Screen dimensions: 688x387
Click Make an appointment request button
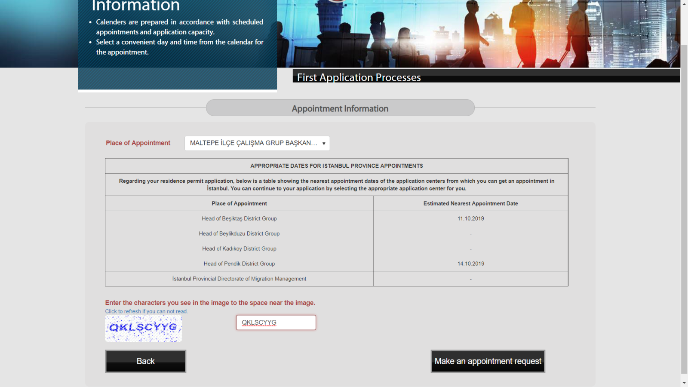click(x=488, y=361)
